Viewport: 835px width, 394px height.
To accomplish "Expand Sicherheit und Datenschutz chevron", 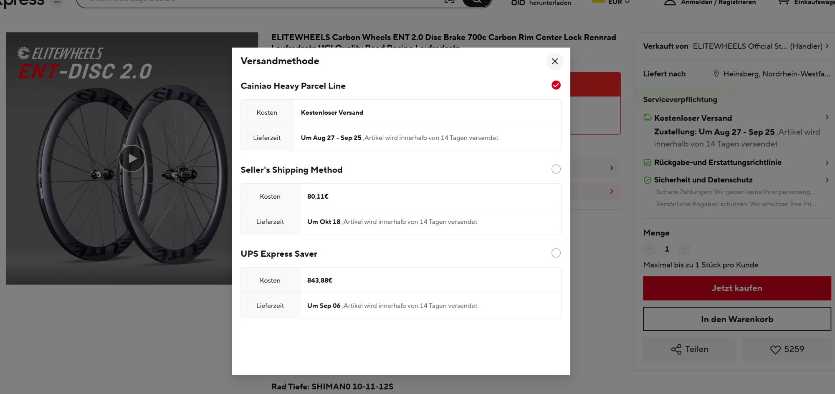I will (x=827, y=180).
